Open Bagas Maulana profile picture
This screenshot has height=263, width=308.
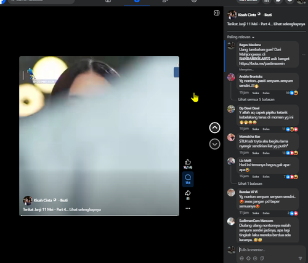point(231,46)
